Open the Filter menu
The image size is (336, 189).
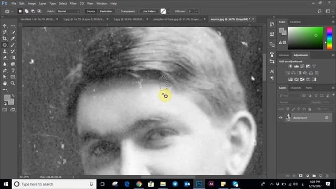point(73,4)
